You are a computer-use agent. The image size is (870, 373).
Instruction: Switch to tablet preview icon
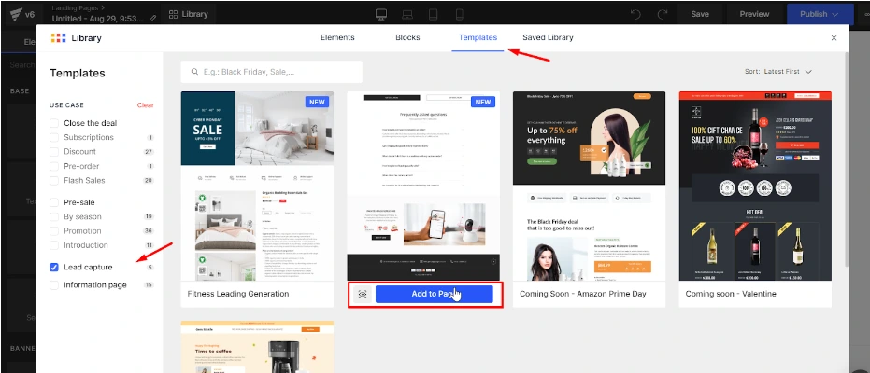tap(432, 14)
